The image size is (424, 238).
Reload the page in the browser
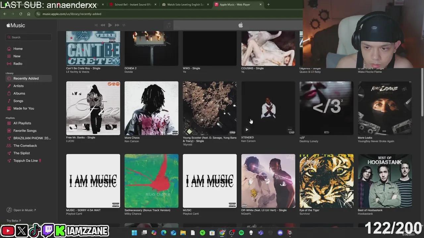pyautogui.click(x=21, y=14)
